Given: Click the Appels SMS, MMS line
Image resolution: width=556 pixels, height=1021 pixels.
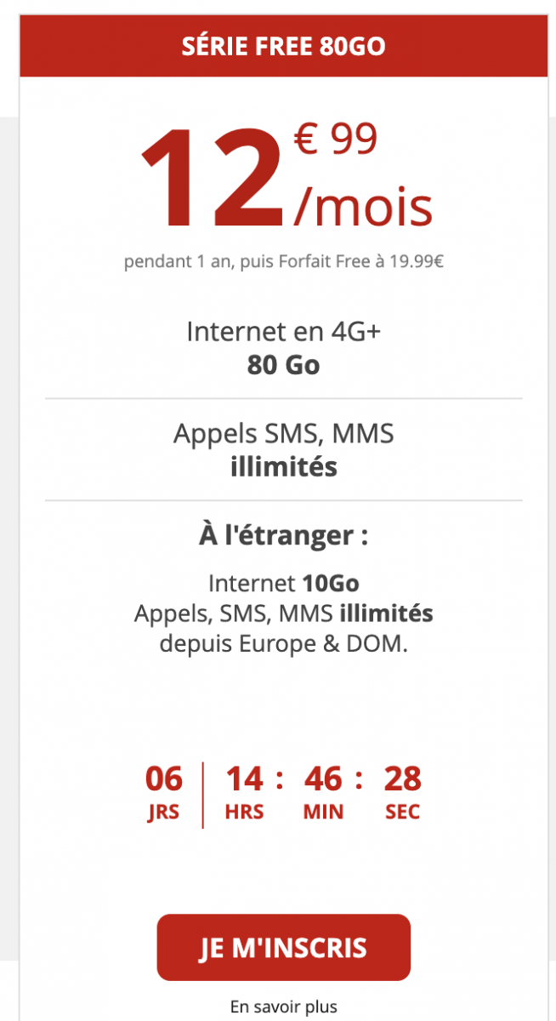Looking at the screenshot, I should [x=283, y=434].
